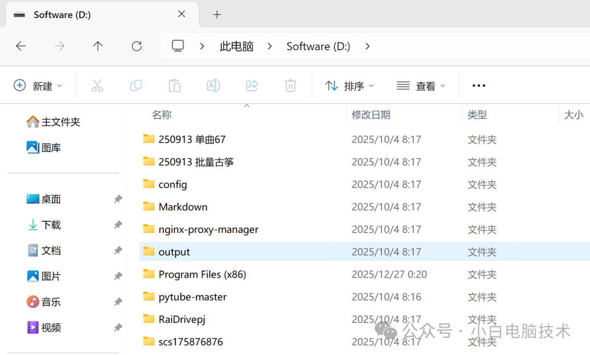Refresh the current folder view
Viewport: 590px width, 355px height.
coord(137,46)
